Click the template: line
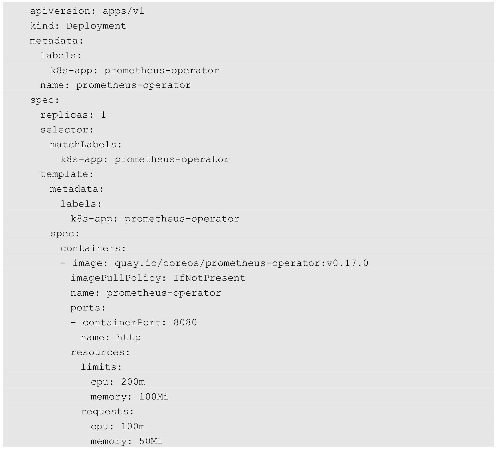The height and width of the screenshot is (450, 496). pyautogui.click(x=67, y=174)
